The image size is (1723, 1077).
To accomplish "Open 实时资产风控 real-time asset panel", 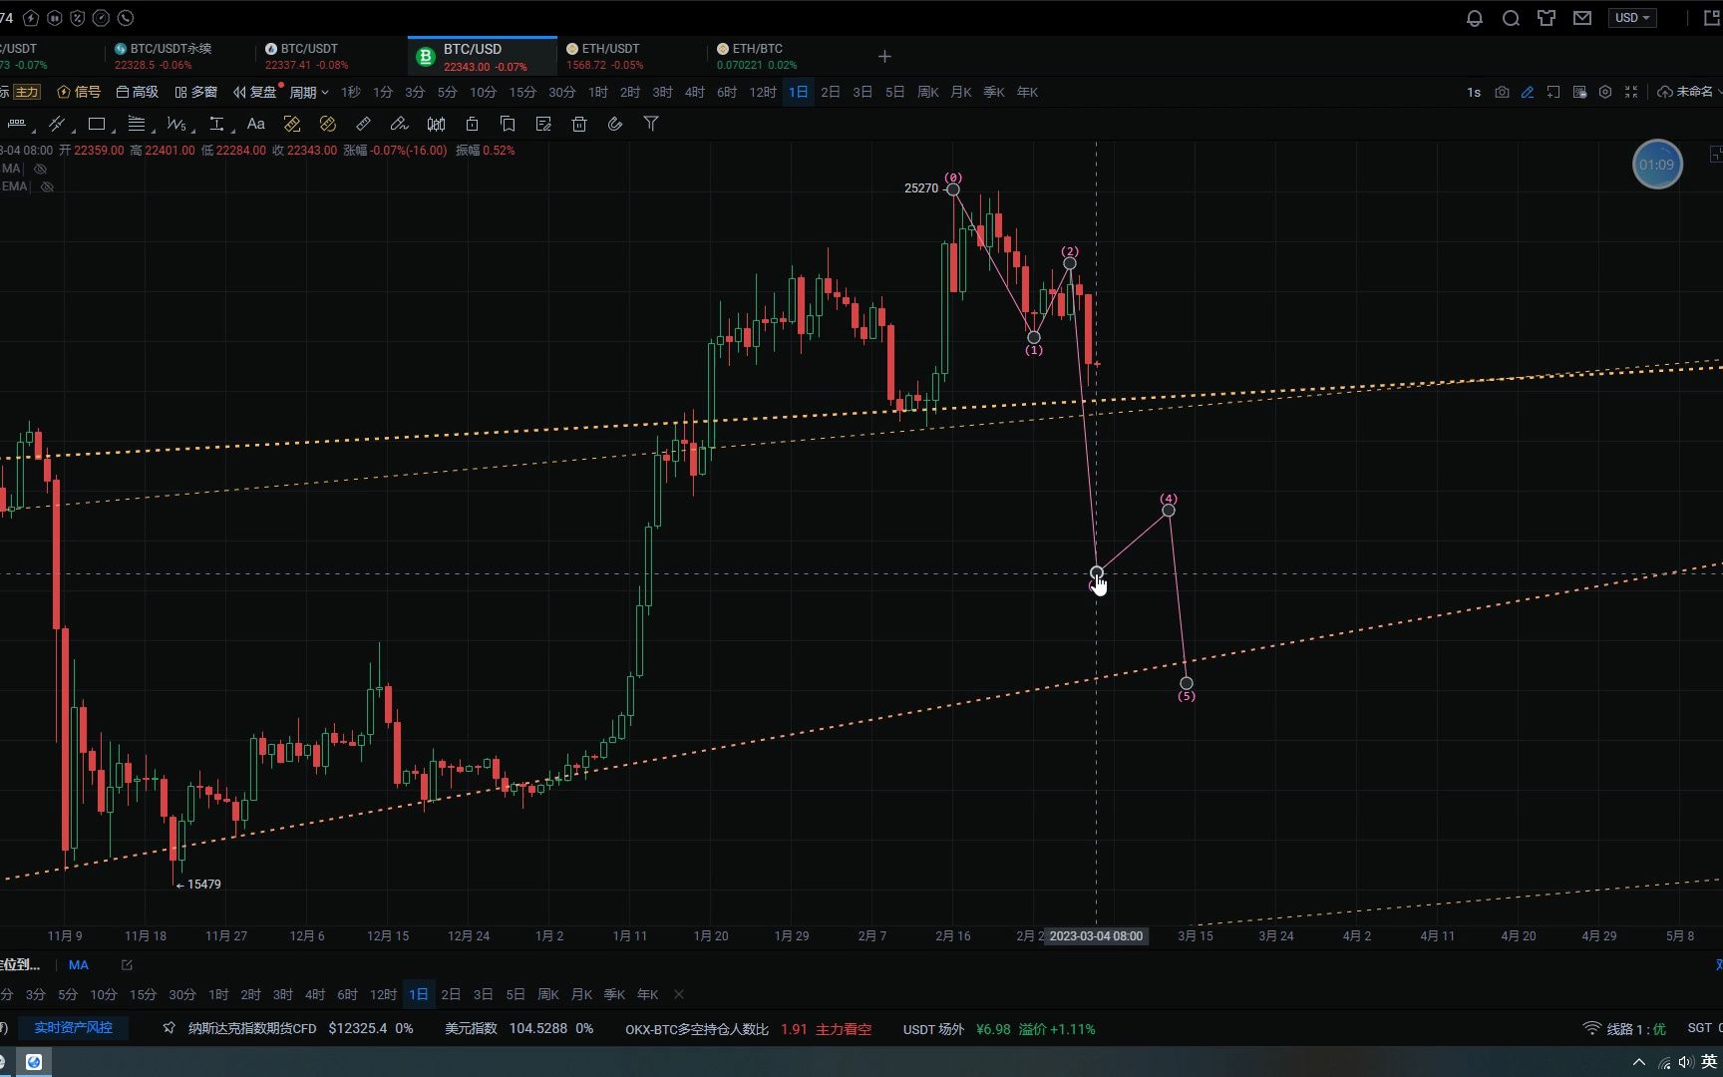I will tap(74, 1028).
